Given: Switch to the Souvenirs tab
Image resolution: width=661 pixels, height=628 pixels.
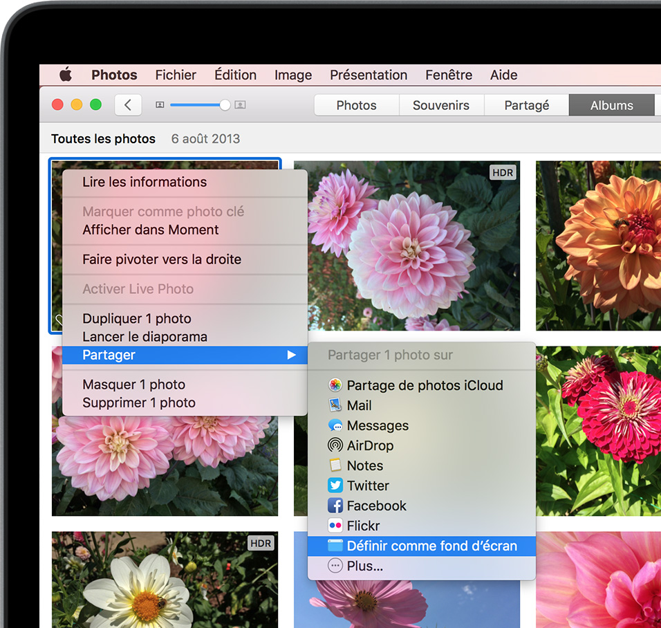Looking at the screenshot, I should click(x=441, y=105).
